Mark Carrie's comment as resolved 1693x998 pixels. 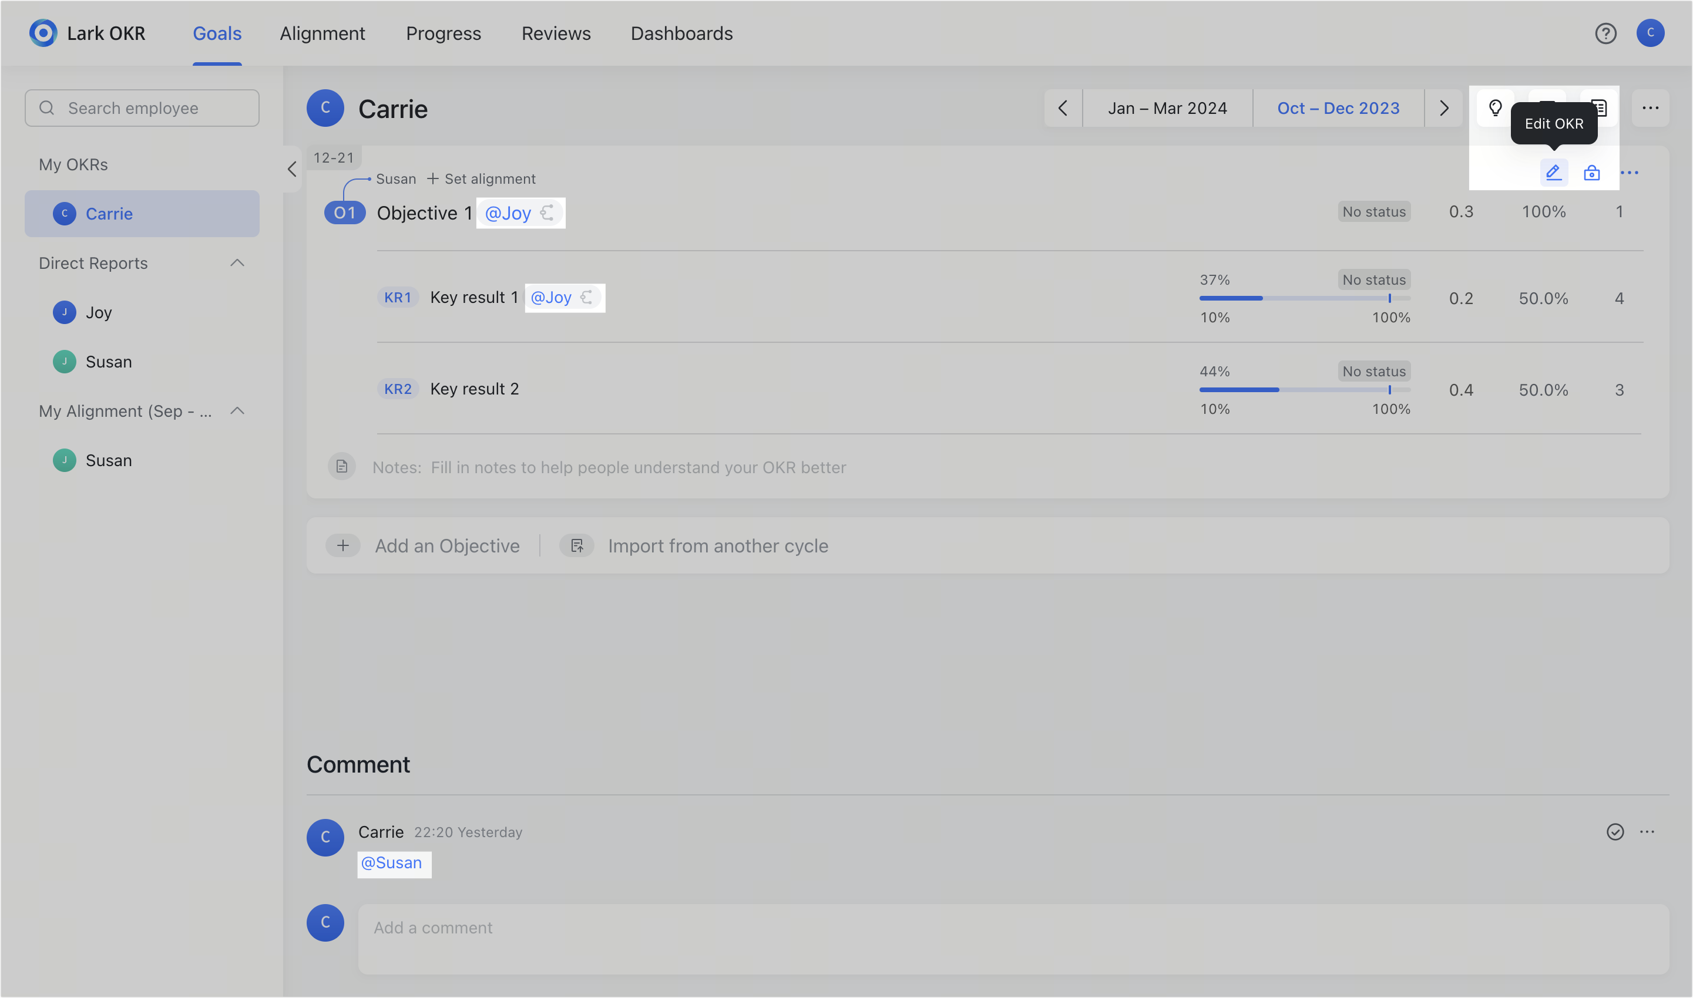pos(1615,832)
